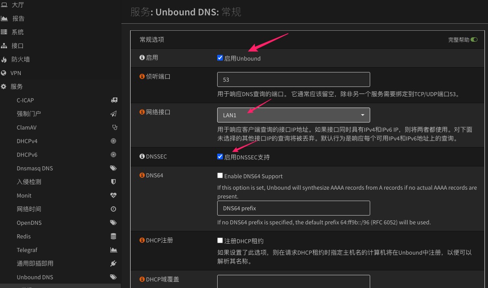Go to Dnsmasq DNS service page

35,168
